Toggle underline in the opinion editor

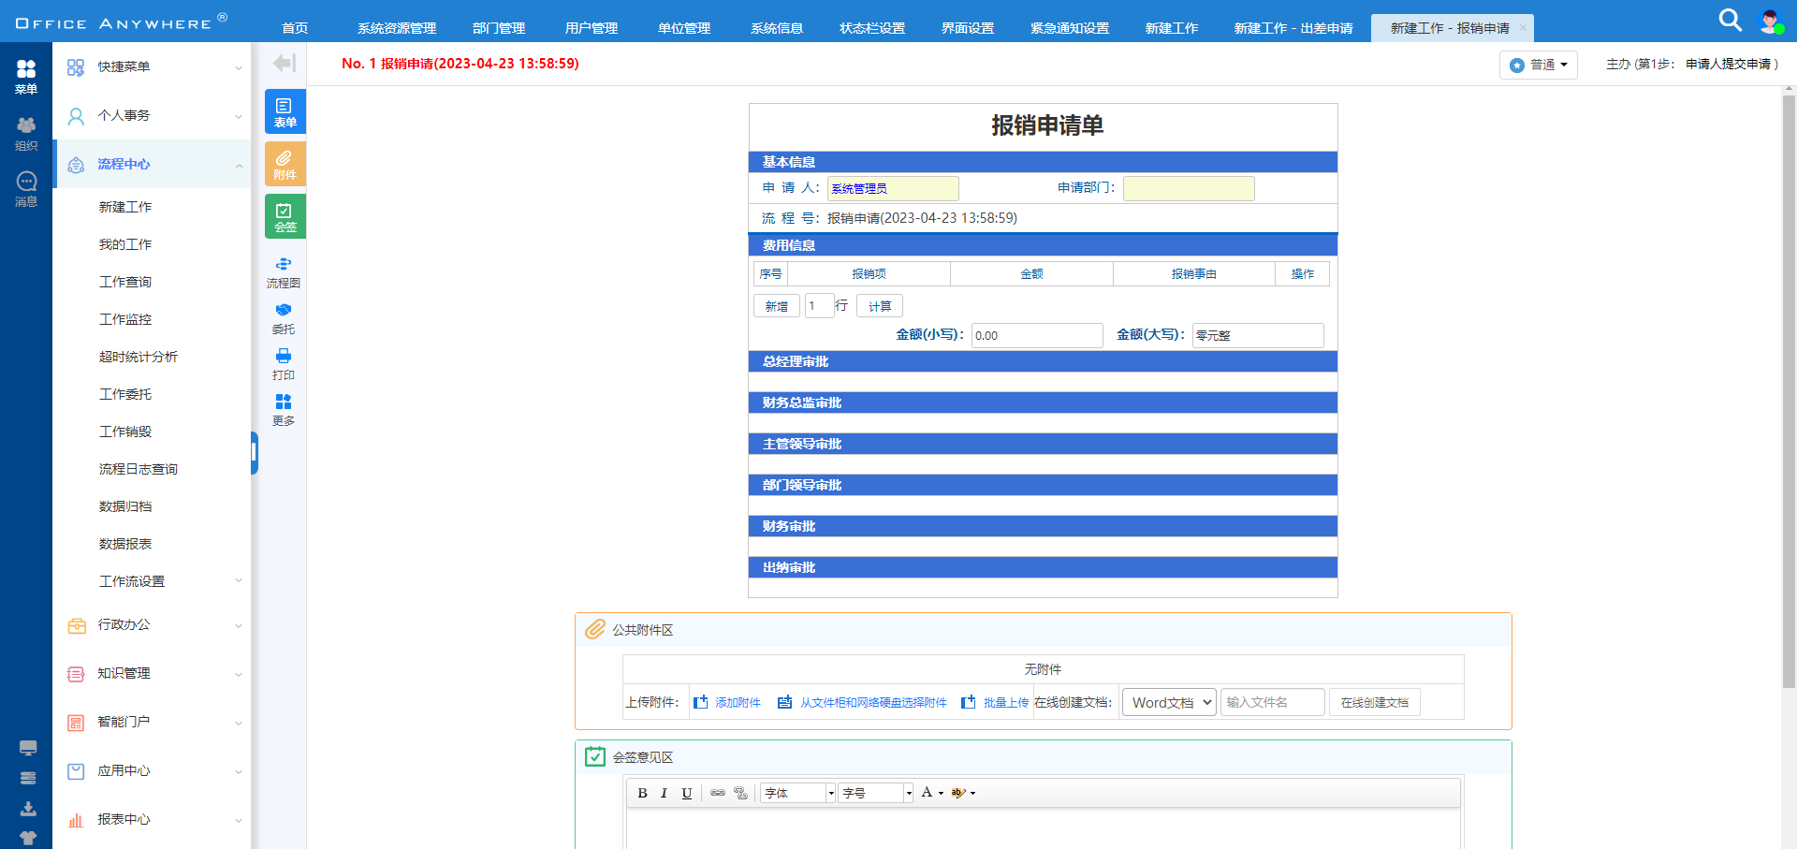pyautogui.click(x=687, y=793)
